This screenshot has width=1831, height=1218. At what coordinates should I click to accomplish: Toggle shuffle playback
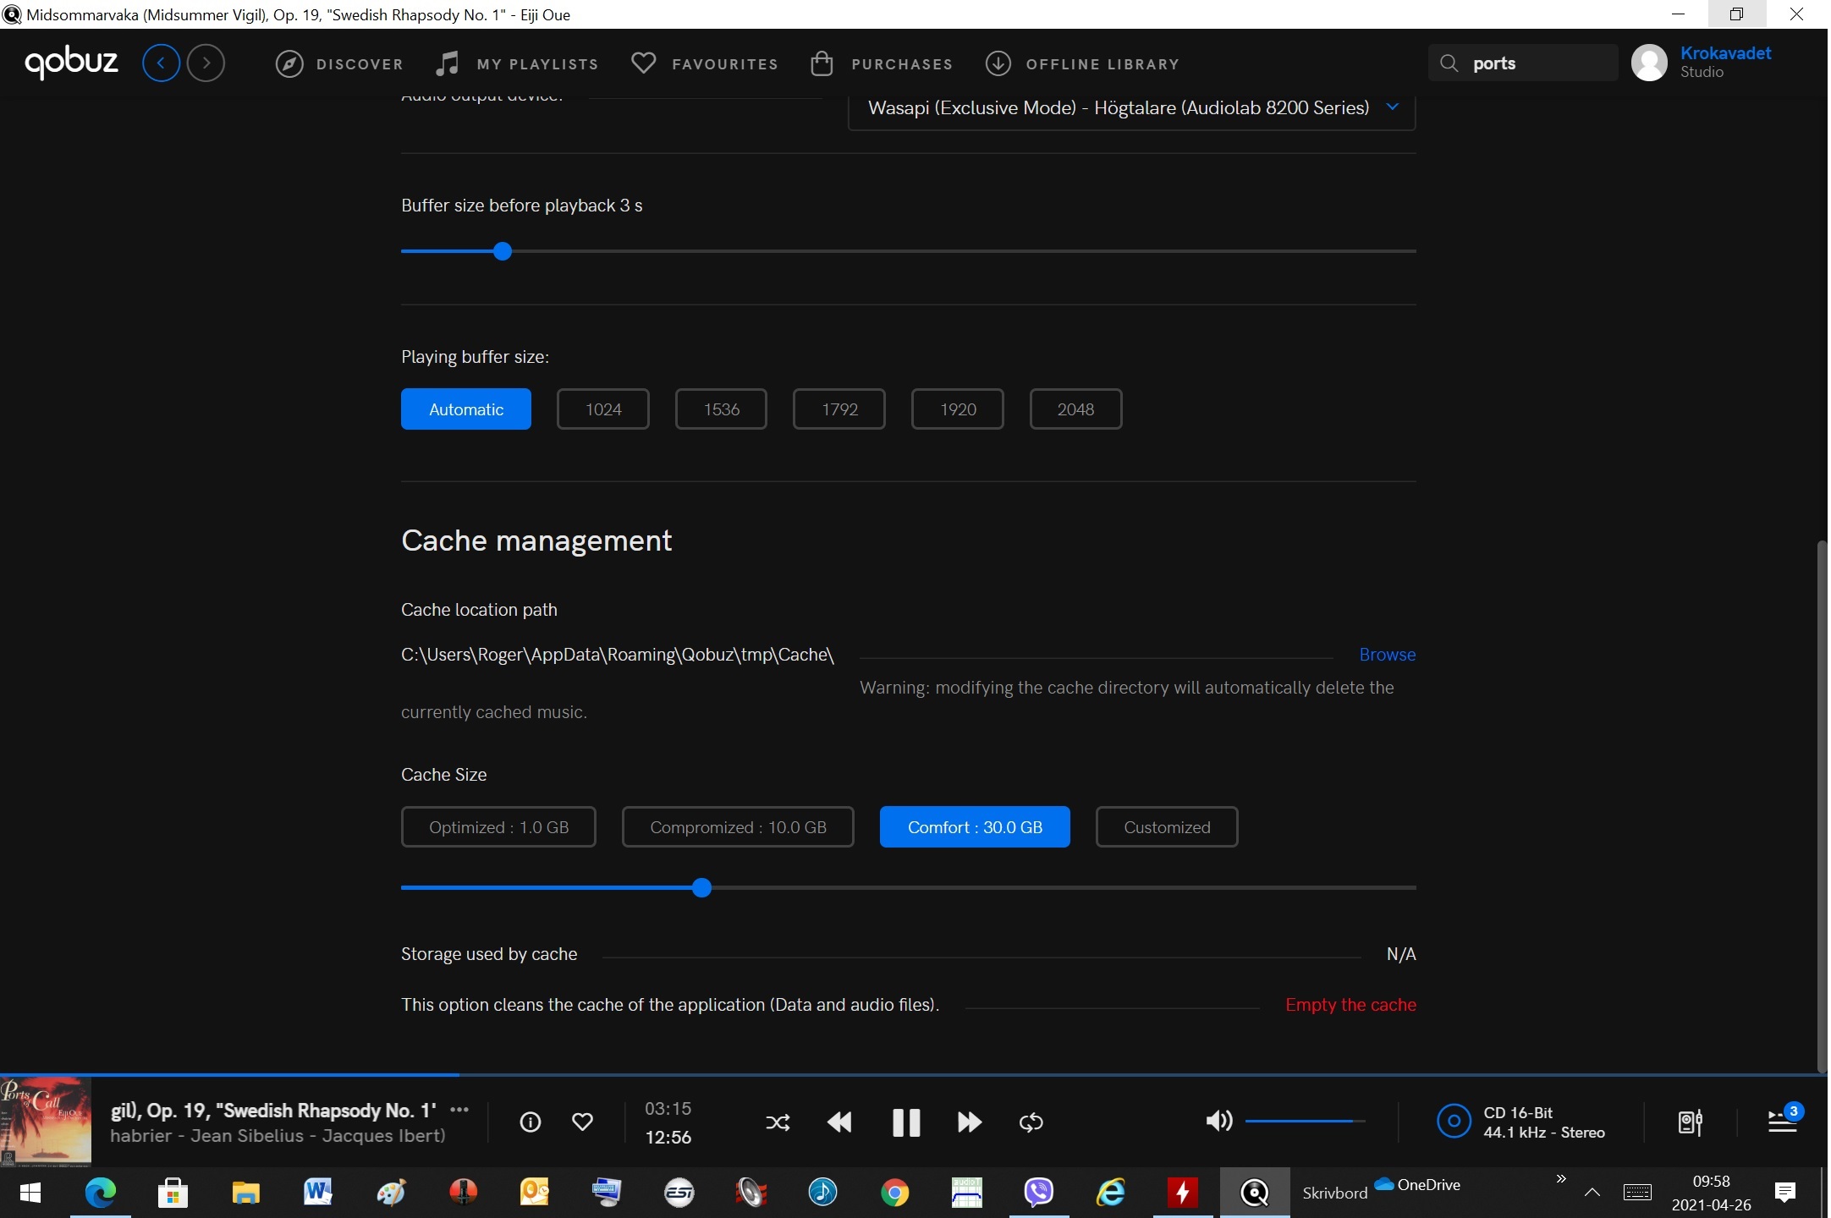point(778,1122)
